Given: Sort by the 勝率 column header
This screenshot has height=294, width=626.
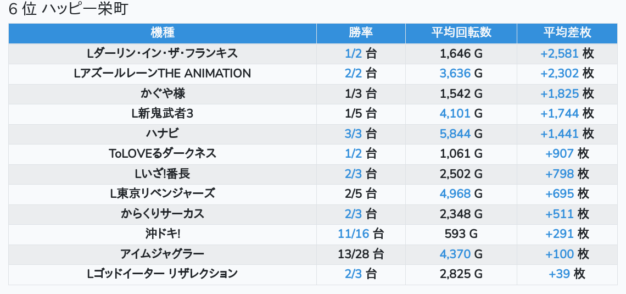Looking at the screenshot, I should pyautogui.click(x=361, y=33).
